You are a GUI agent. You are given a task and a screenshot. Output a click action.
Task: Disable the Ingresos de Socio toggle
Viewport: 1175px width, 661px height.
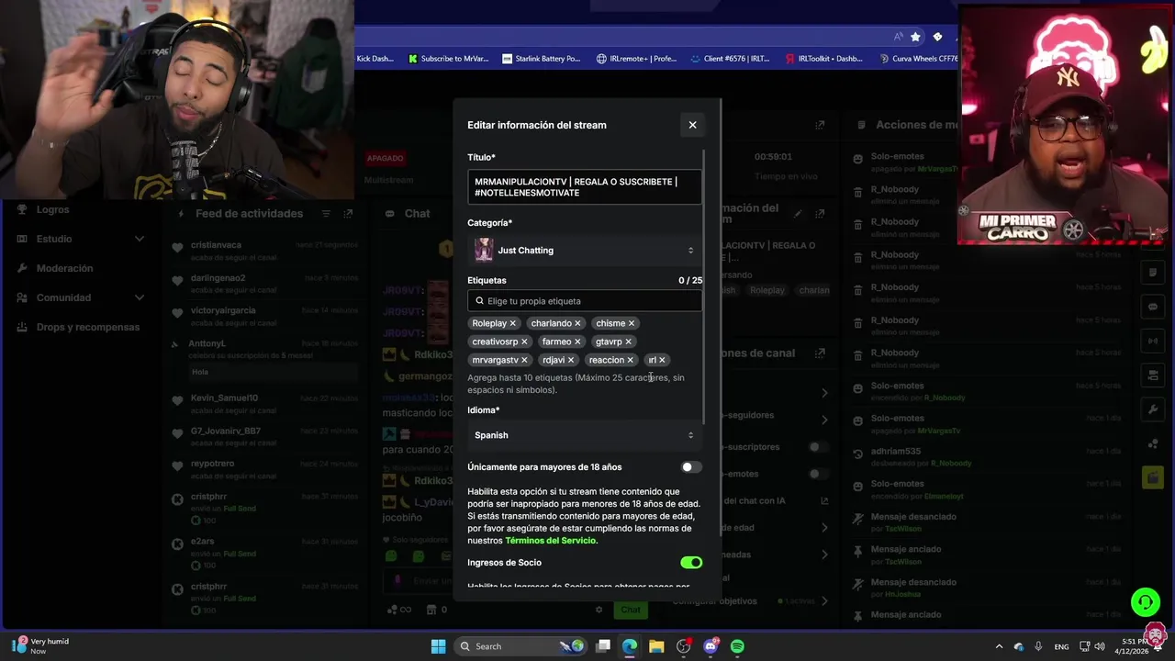(x=691, y=563)
